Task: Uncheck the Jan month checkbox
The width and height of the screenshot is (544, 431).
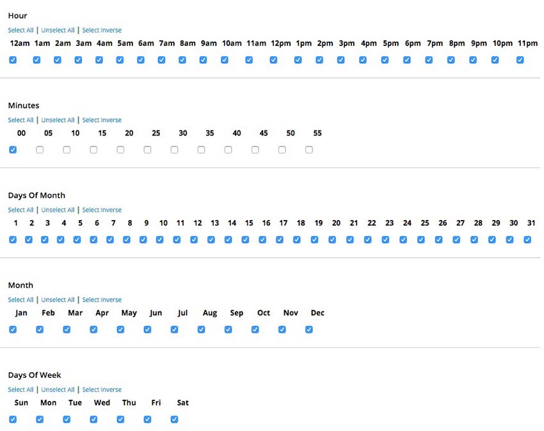Action: pos(13,329)
